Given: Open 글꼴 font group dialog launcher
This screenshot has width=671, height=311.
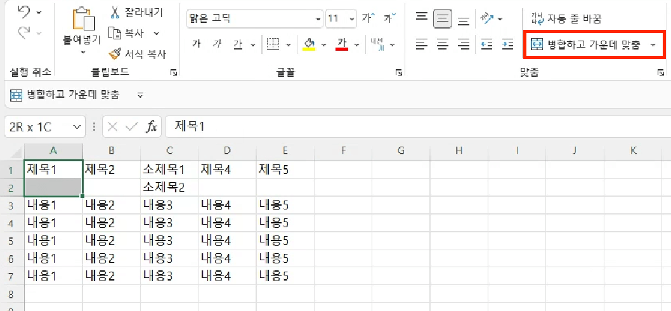Looking at the screenshot, I should coord(399,73).
